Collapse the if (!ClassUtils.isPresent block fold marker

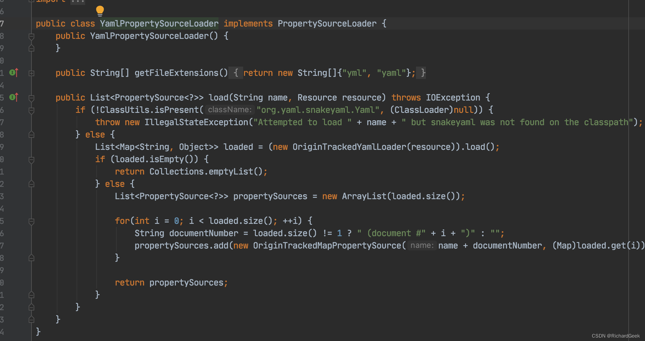(x=31, y=110)
